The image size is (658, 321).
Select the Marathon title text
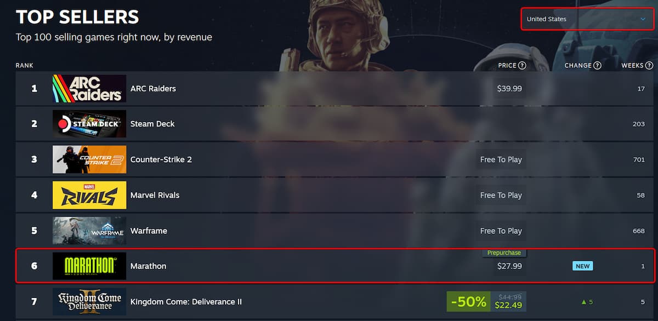pos(148,266)
